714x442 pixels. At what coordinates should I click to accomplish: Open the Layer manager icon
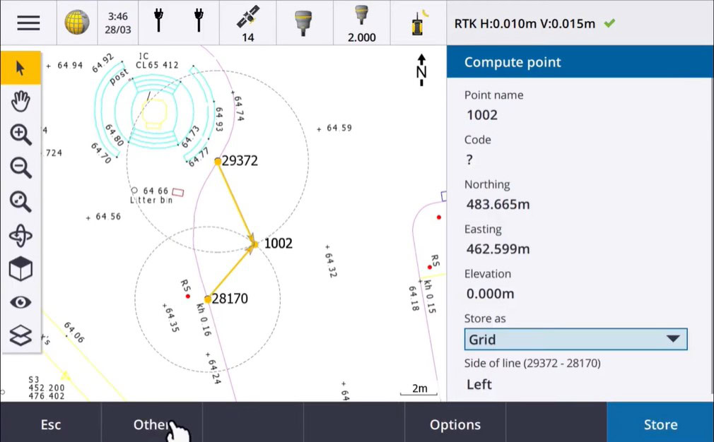point(21,336)
